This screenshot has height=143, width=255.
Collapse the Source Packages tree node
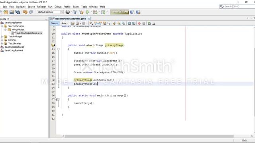point(2,26)
